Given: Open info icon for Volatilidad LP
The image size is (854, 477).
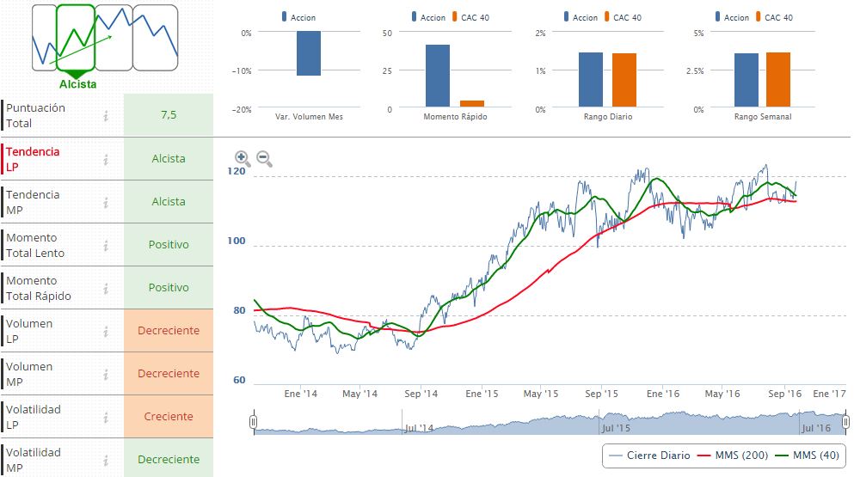Looking at the screenshot, I should [x=106, y=417].
